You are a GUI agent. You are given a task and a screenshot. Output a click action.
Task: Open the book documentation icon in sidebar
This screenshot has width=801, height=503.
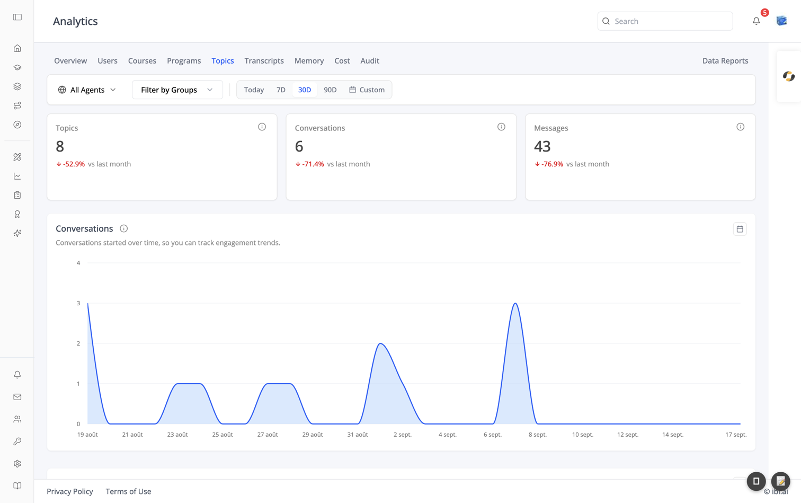click(x=17, y=486)
